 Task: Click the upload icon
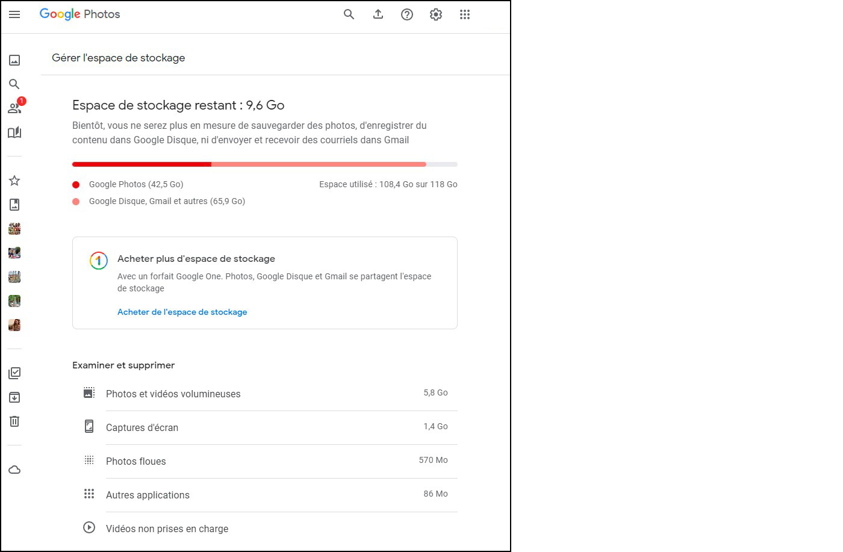coord(378,14)
